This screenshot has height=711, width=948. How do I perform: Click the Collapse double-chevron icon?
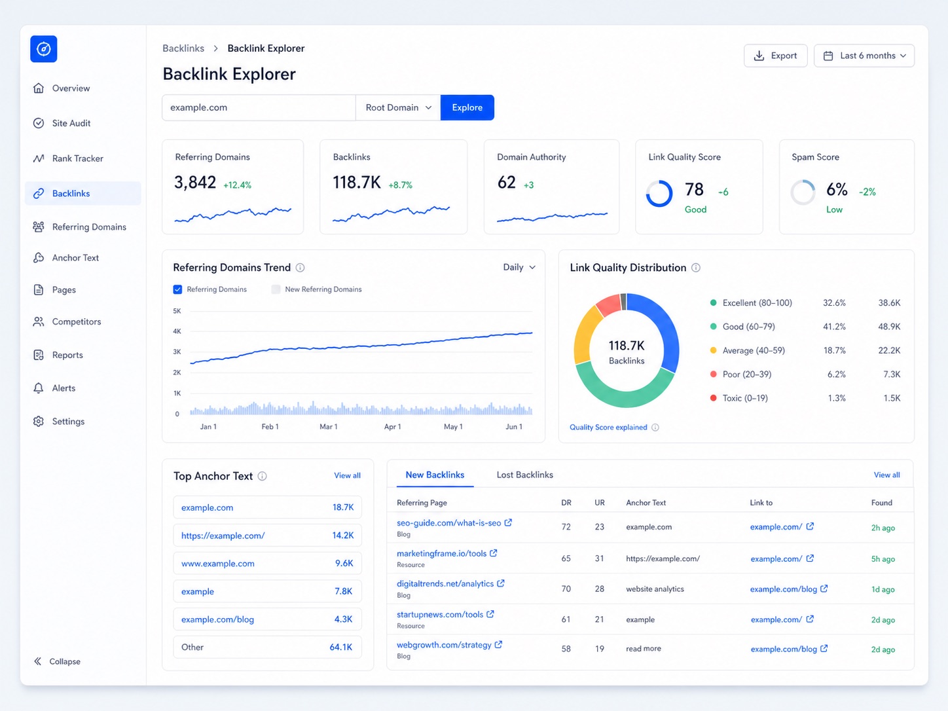[38, 662]
